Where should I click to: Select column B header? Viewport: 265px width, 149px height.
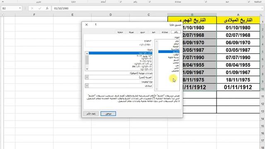[192, 15]
